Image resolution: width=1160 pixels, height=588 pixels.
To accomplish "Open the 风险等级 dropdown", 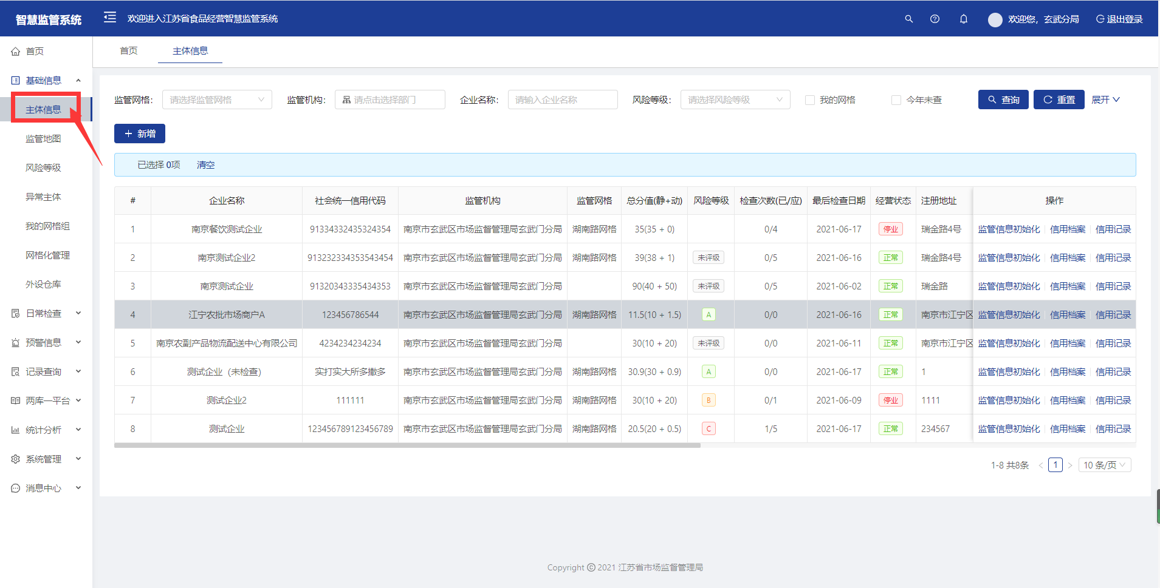I will (735, 100).
